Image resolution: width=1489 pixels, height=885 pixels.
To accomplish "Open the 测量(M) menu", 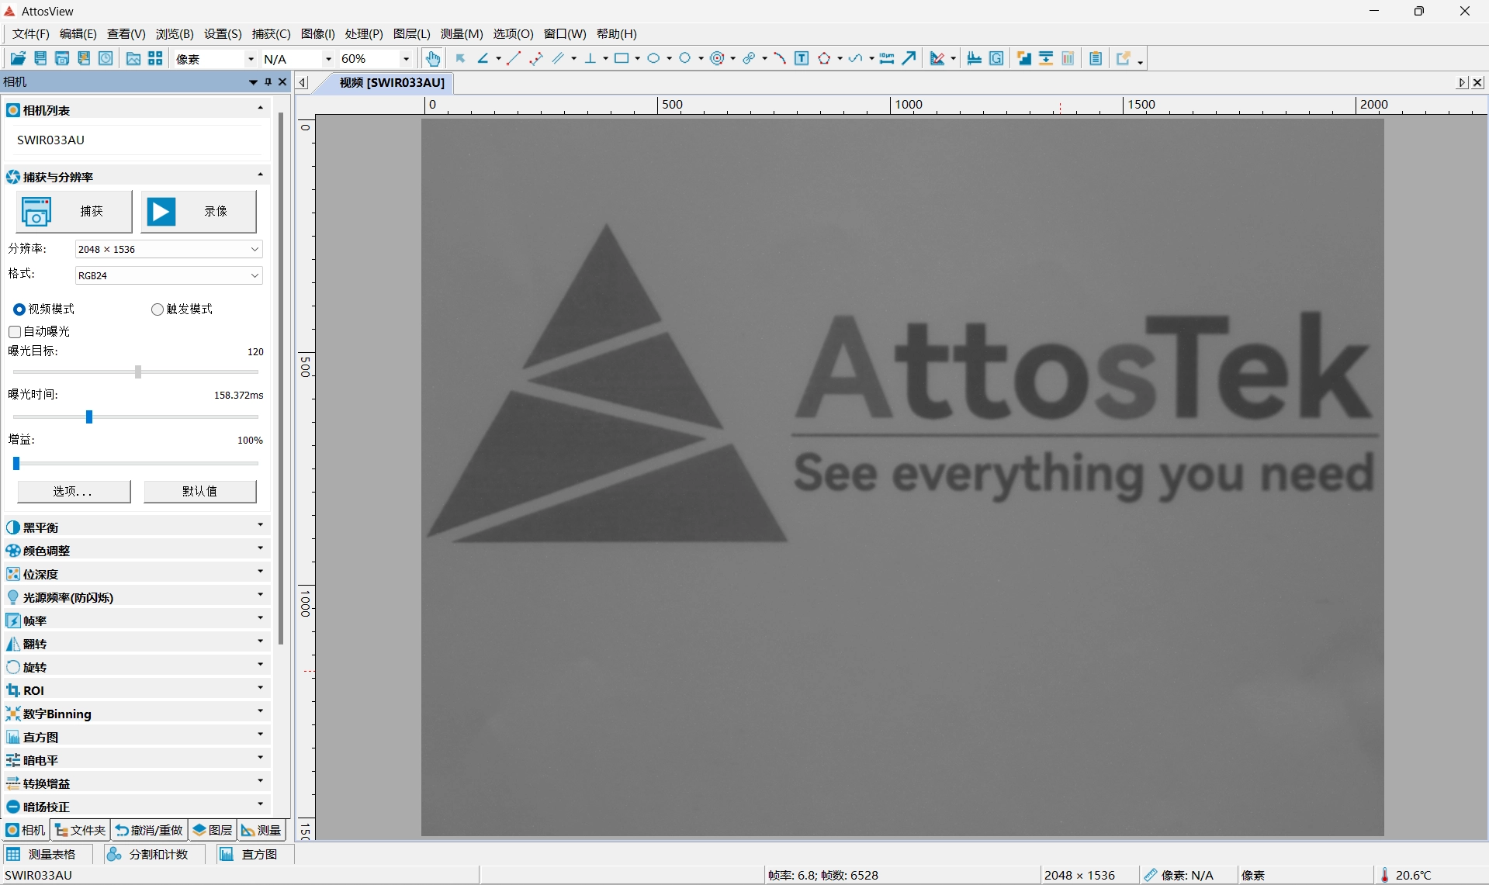I will [461, 34].
